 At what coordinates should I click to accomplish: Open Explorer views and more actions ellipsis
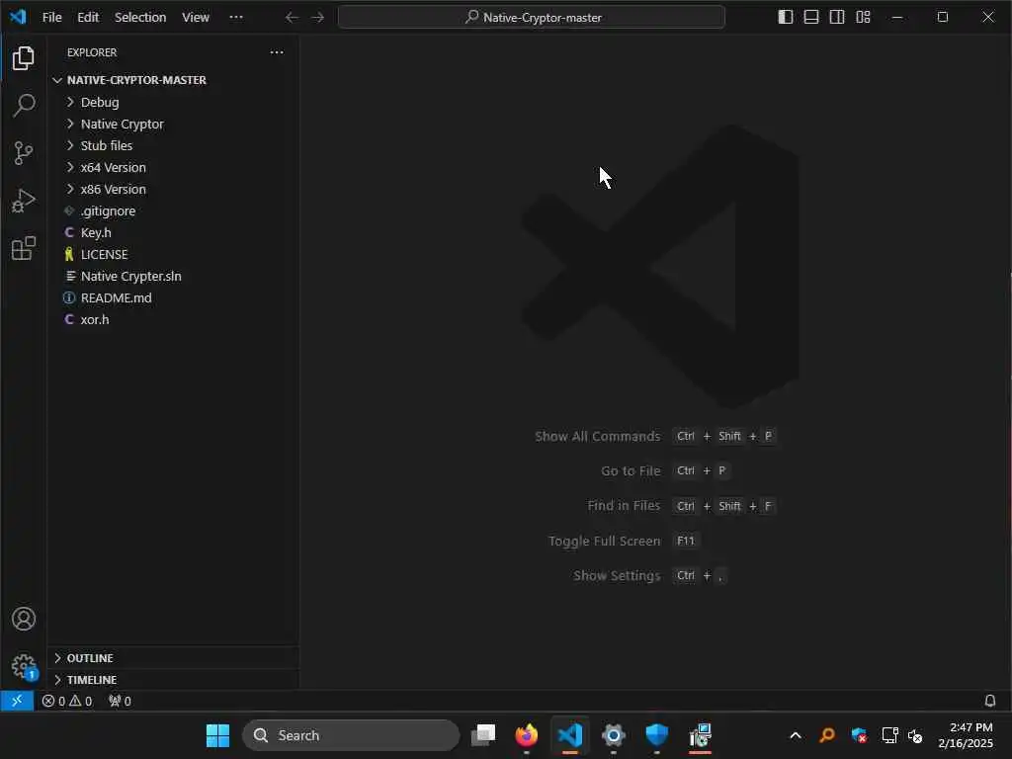[277, 52]
